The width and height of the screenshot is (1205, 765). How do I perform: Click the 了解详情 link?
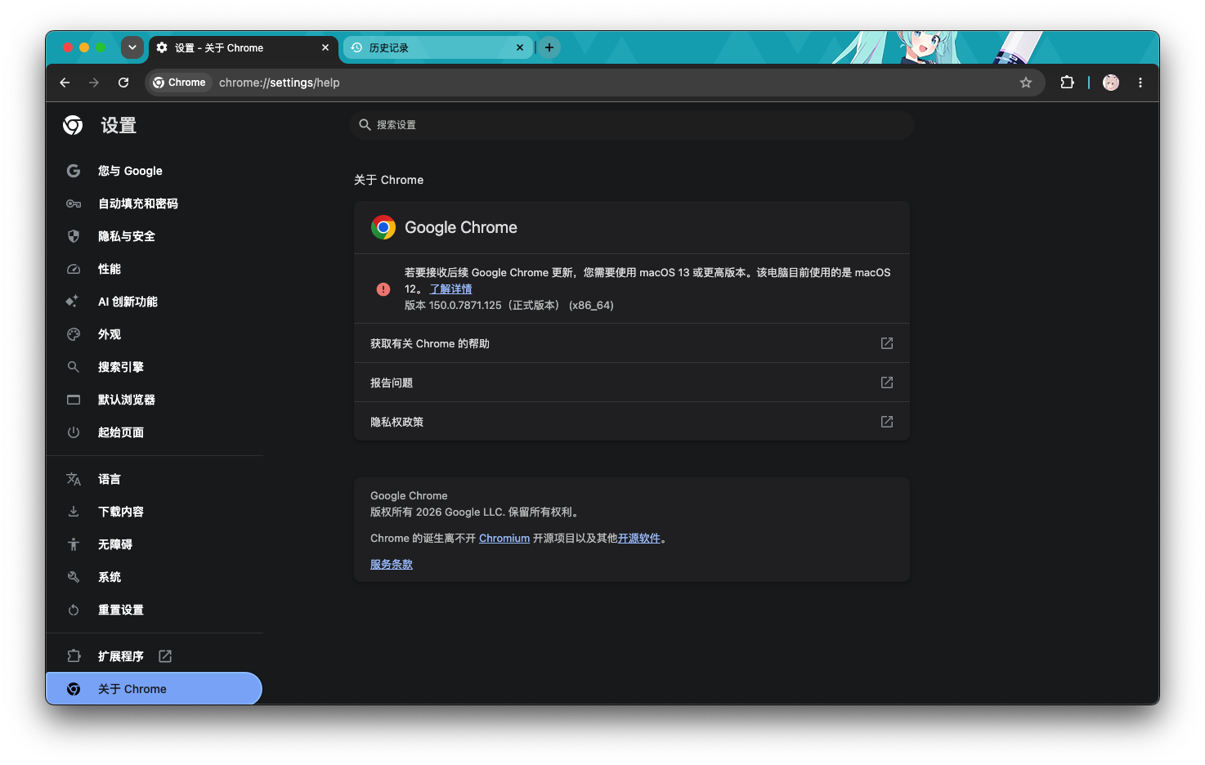(x=451, y=289)
